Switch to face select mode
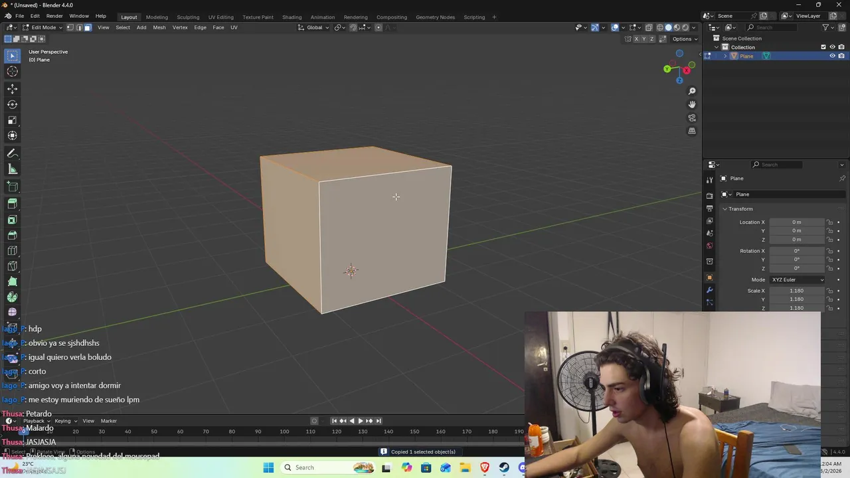 pos(87,27)
